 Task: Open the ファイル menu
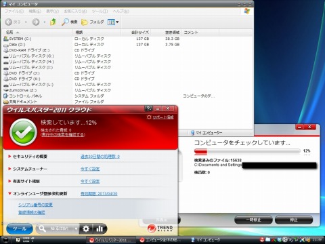14,11
